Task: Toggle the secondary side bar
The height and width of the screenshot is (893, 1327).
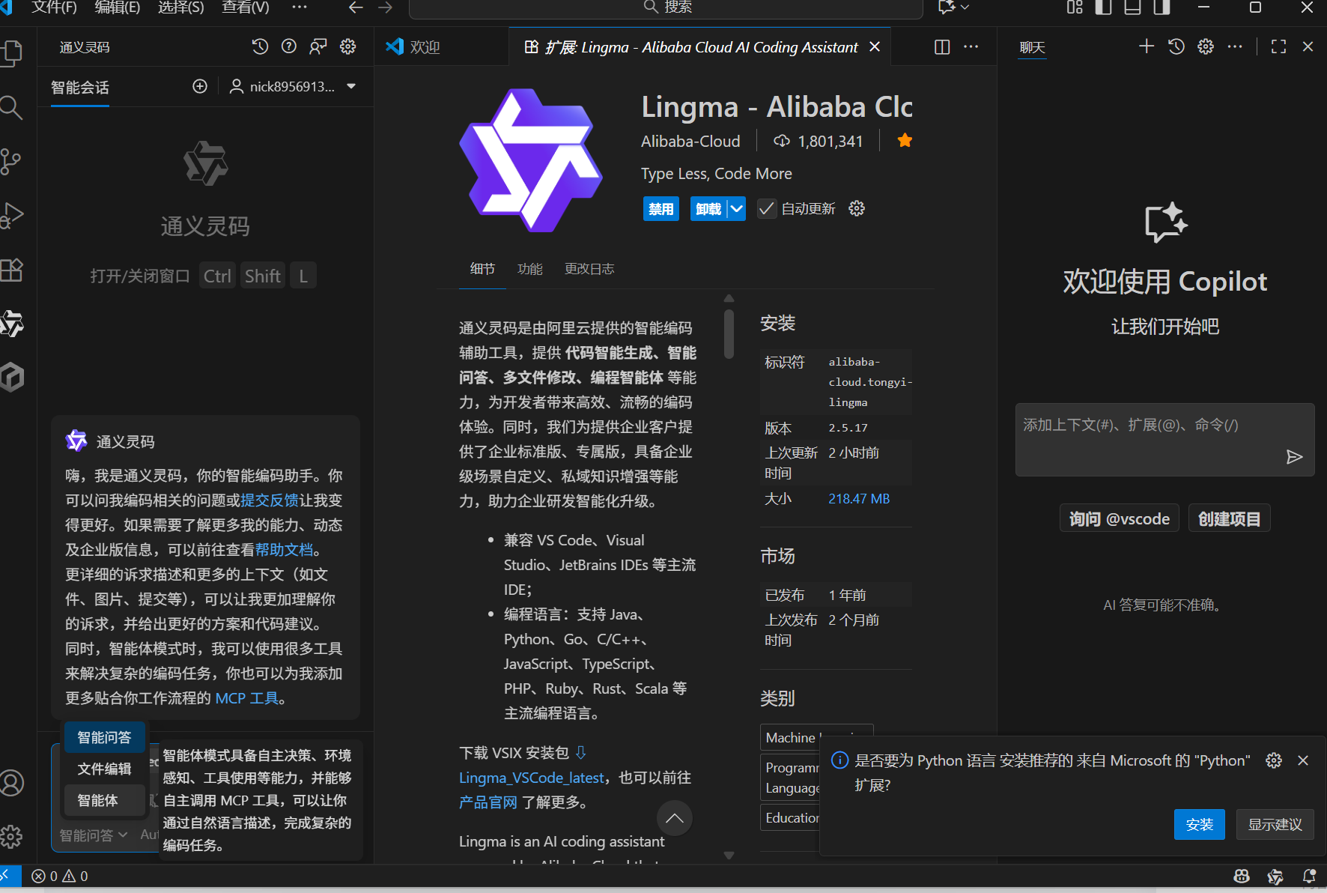Action: 1161,7
